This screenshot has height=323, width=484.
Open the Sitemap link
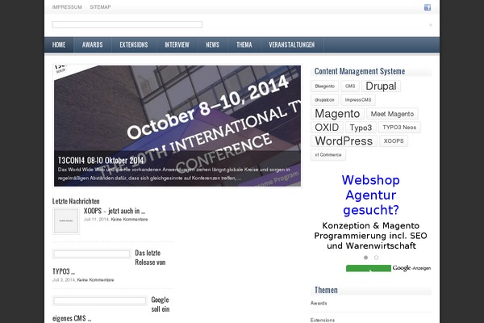100,7
